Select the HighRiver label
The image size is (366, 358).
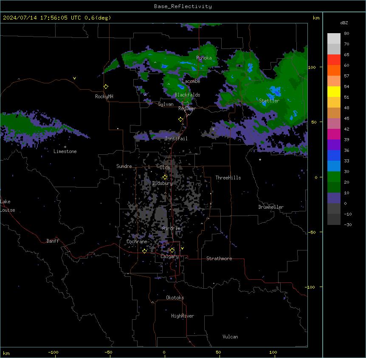point(183,316)
